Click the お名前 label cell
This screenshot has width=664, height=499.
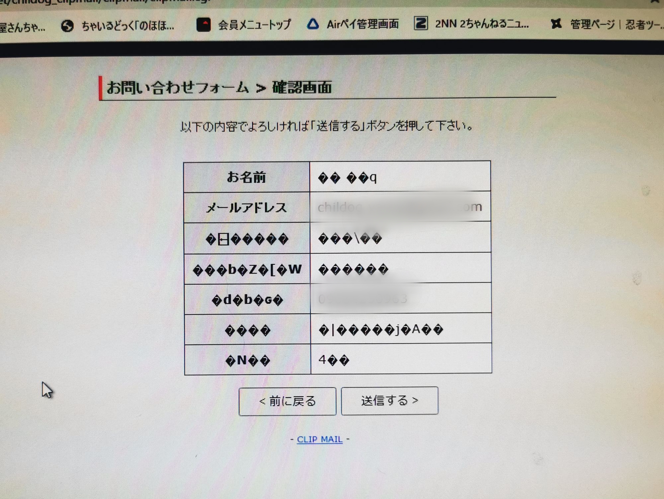click(246, 177)
